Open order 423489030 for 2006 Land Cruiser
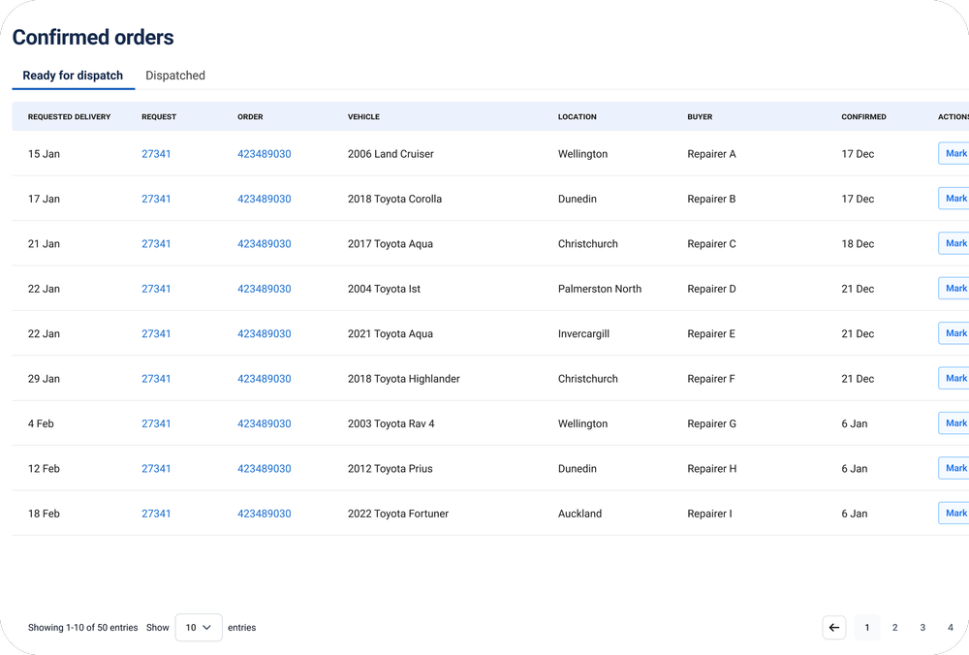969x655 pixels. [264, 154]
